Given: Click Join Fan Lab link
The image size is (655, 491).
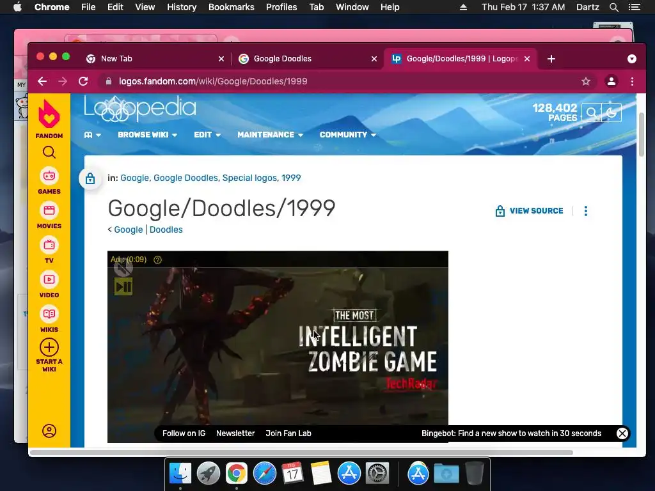Looking at the screenshot, I should [x=288, y=433].
